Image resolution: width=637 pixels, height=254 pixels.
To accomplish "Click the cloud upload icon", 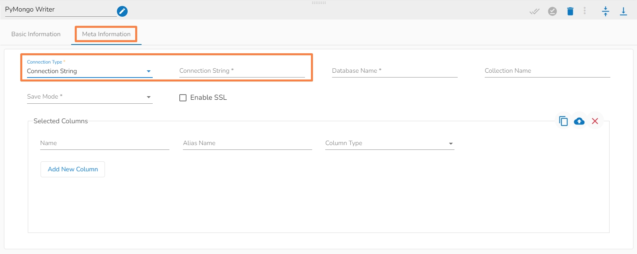I will pyautogui.click(x=579, y=121).
